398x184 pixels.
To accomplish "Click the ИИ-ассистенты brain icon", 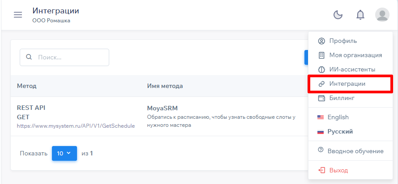I will (x=321, y=70).
